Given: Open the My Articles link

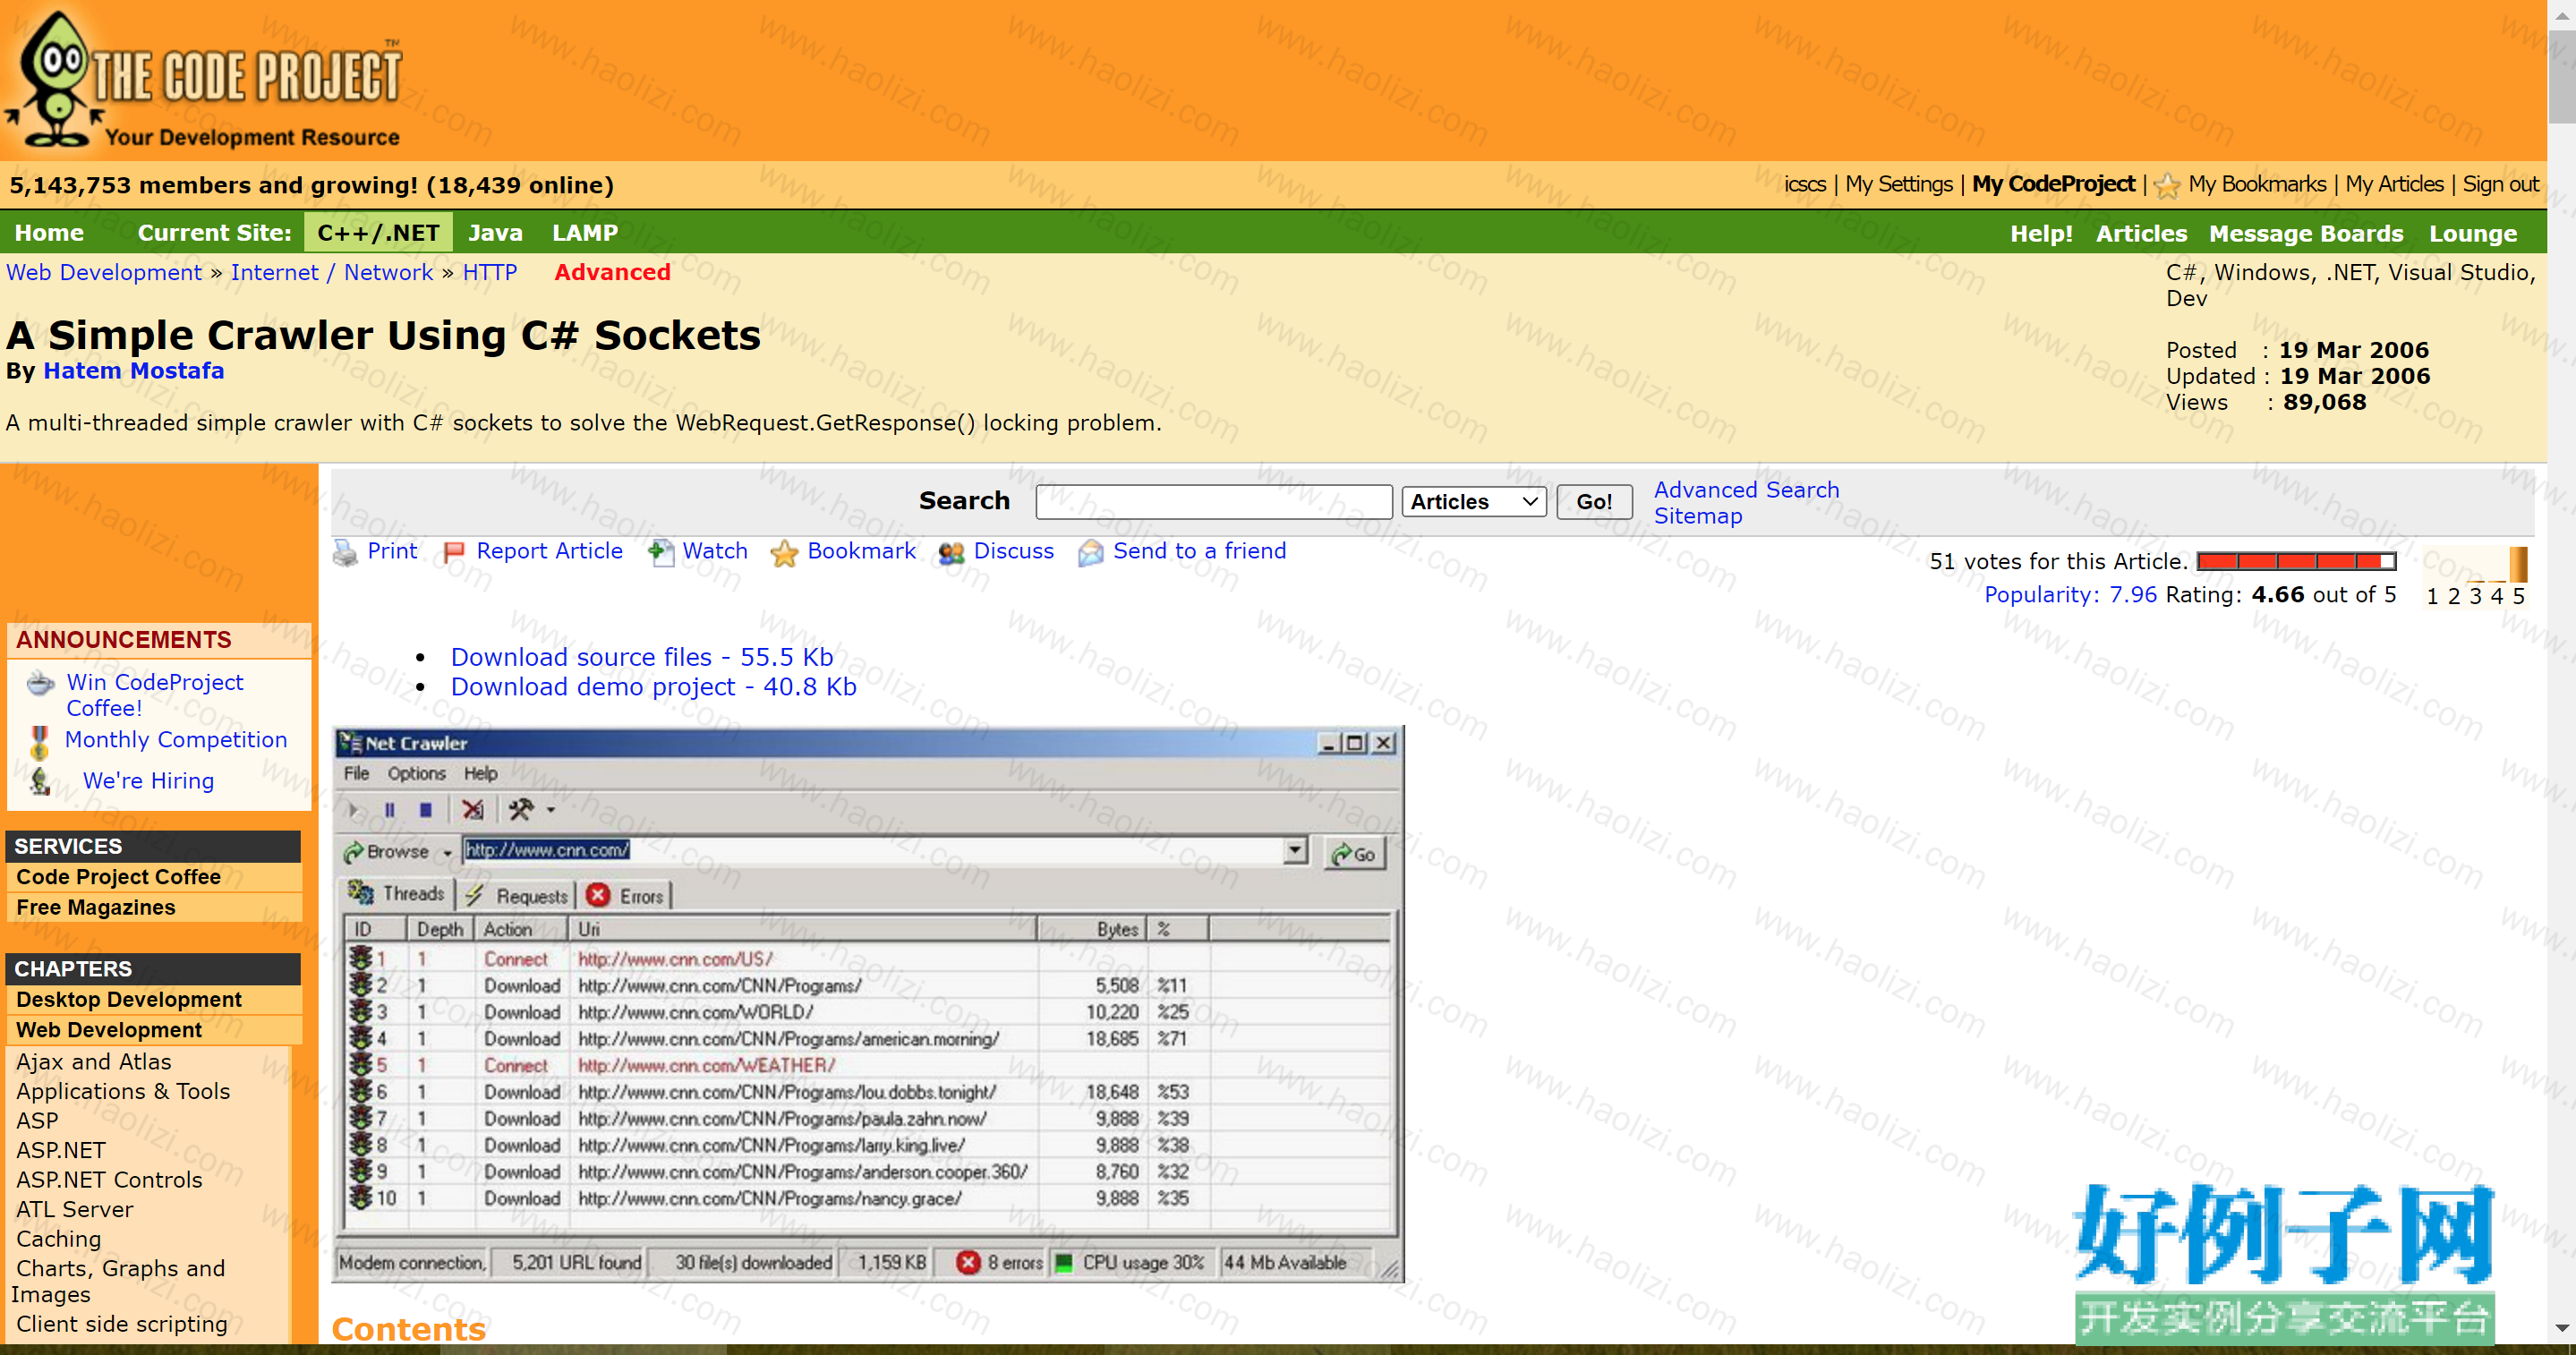Looking at the screenshot, I should click(x=2394, y=185).
